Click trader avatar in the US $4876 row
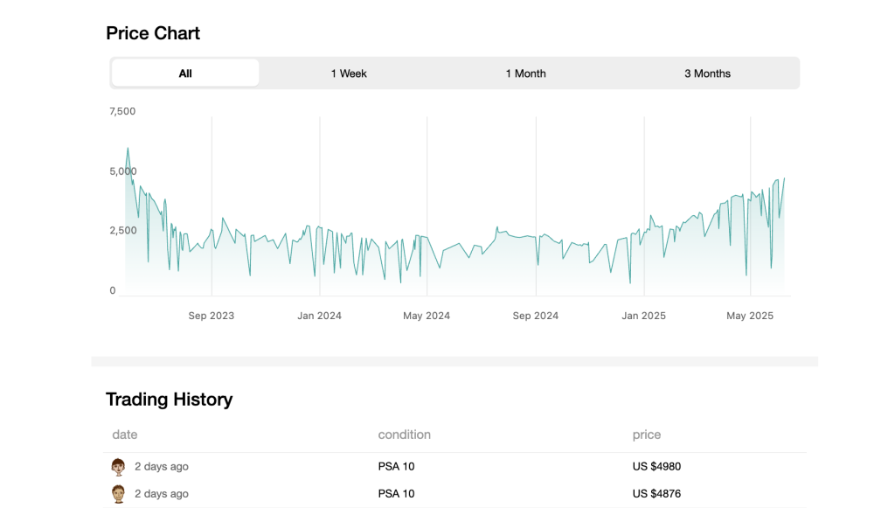Screen dimensions: 895x508 coord(119,494)
